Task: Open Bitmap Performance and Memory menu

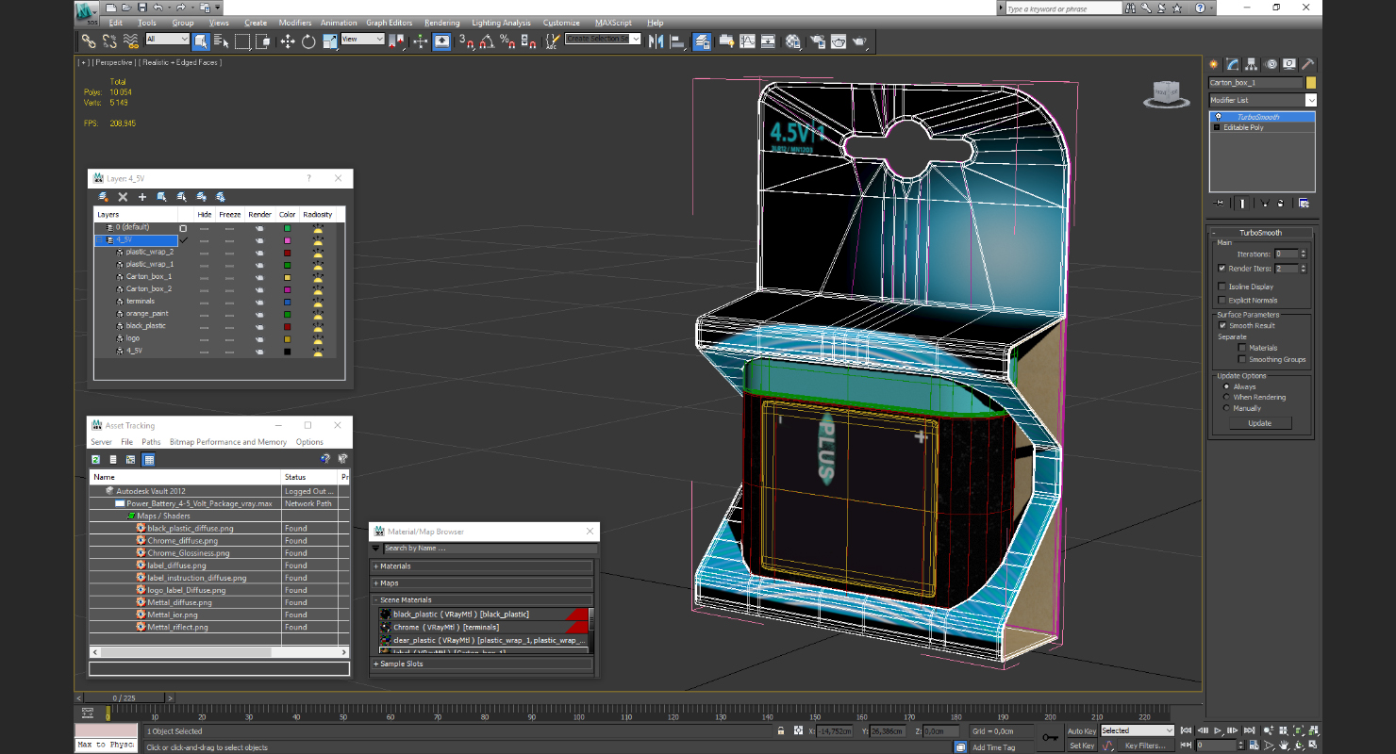Action: coord(228,442)
